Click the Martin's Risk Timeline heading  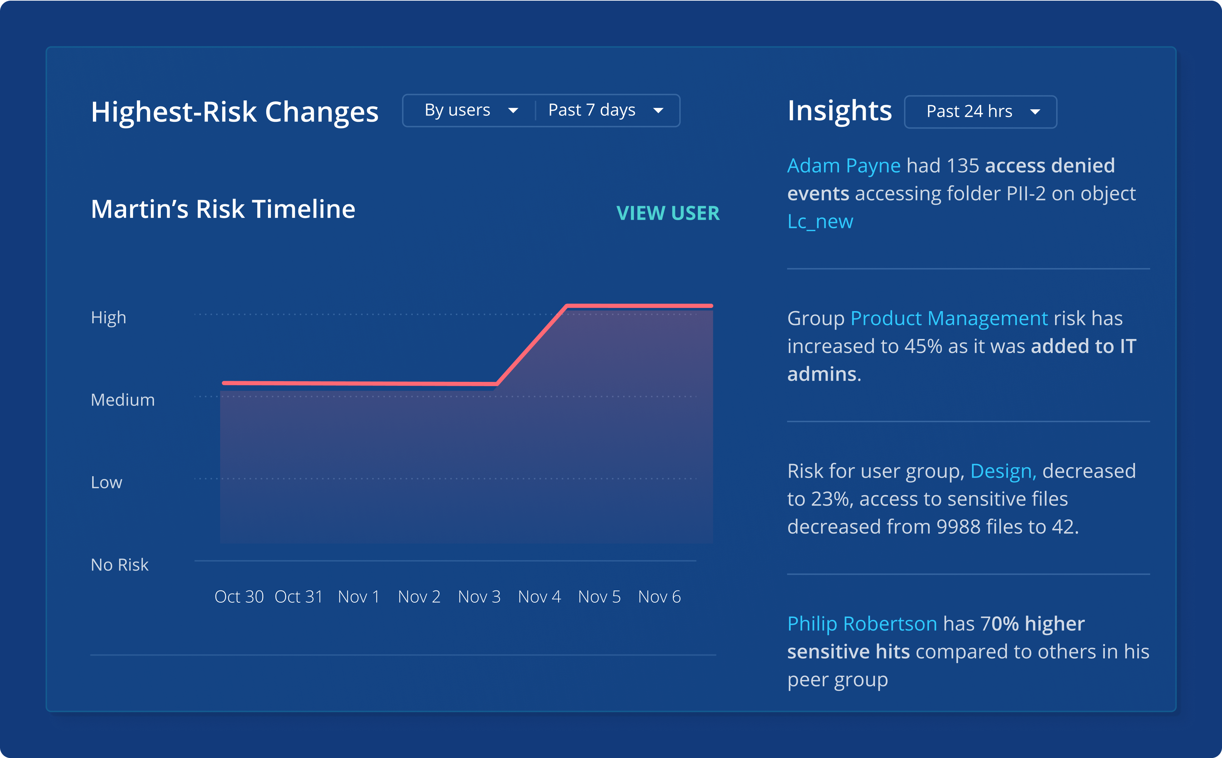tap(223, 209)
